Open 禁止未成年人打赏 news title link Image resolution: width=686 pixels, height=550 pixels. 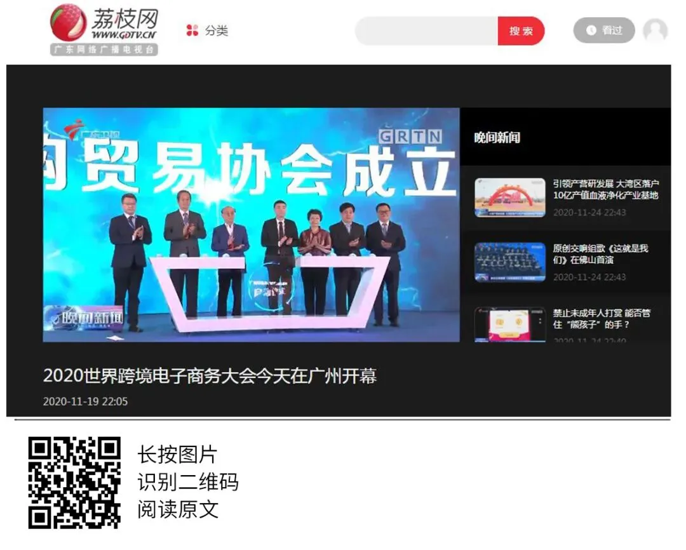(602, 319)
